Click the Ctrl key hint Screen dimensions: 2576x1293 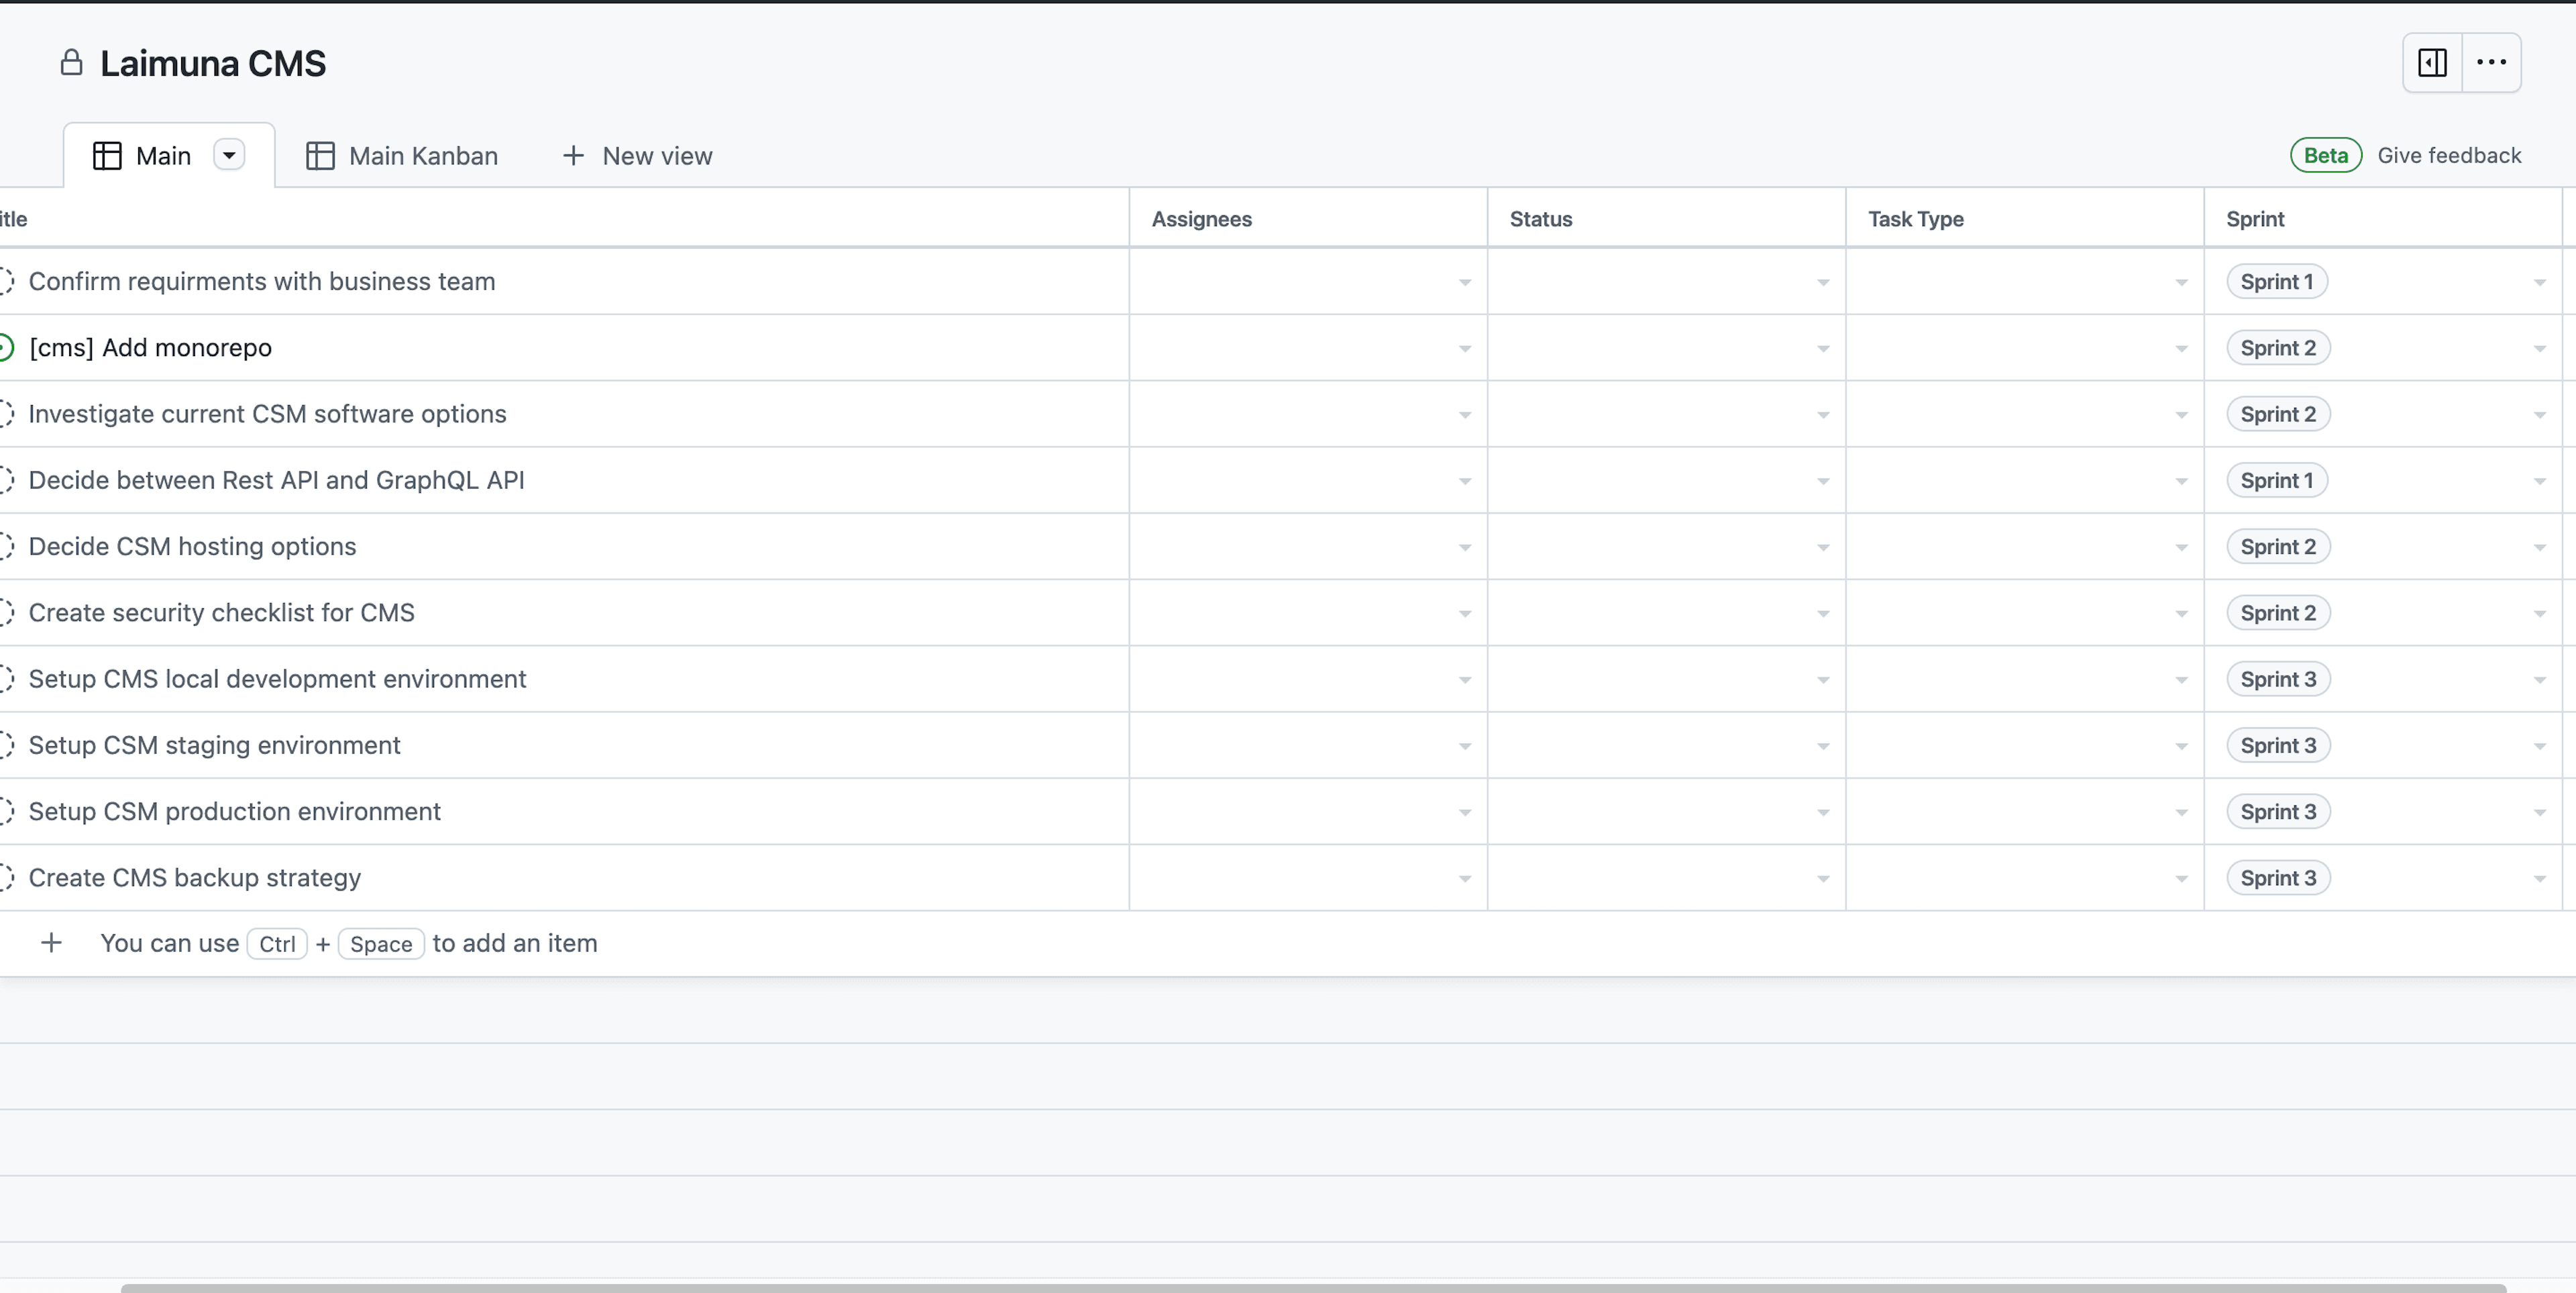click(x=277, y=944)
